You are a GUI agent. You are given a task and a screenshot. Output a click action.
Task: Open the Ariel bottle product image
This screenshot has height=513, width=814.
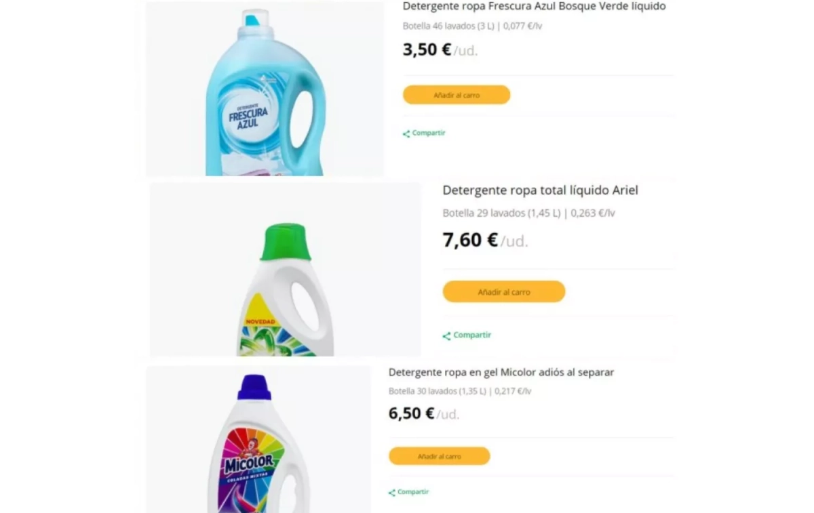(286, 270)
